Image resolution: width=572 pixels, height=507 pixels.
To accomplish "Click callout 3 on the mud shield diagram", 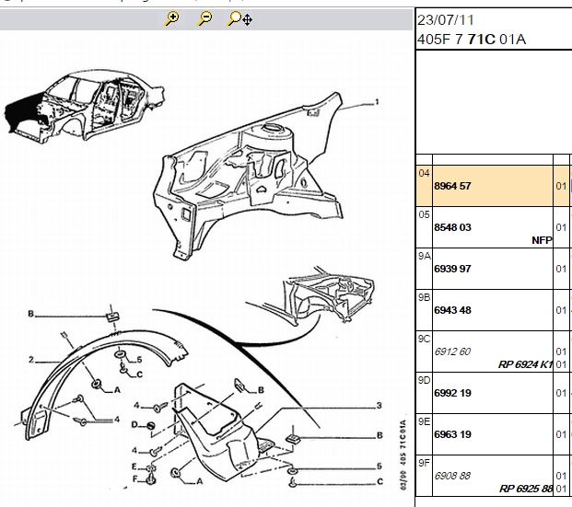I will click(379, 405).
